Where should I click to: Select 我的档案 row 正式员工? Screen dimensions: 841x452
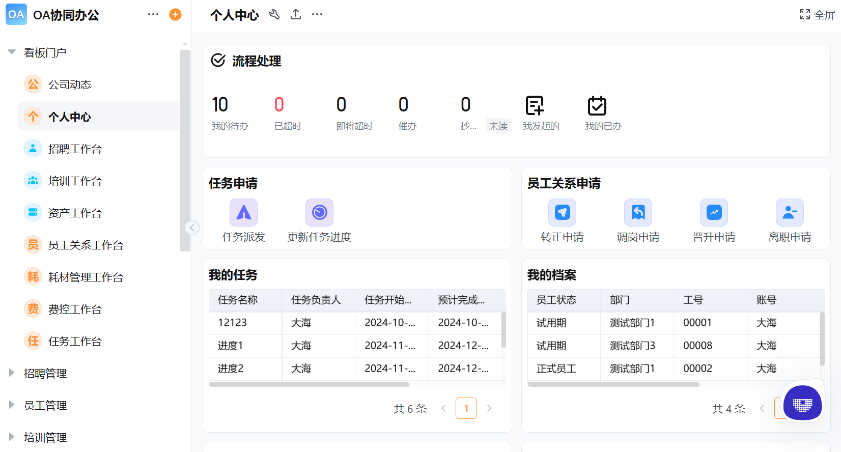(x=674, y=369)
